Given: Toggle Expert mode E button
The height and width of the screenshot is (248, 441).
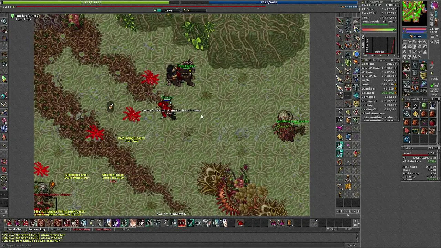Looking at the screenshot, I should point(432,73).
